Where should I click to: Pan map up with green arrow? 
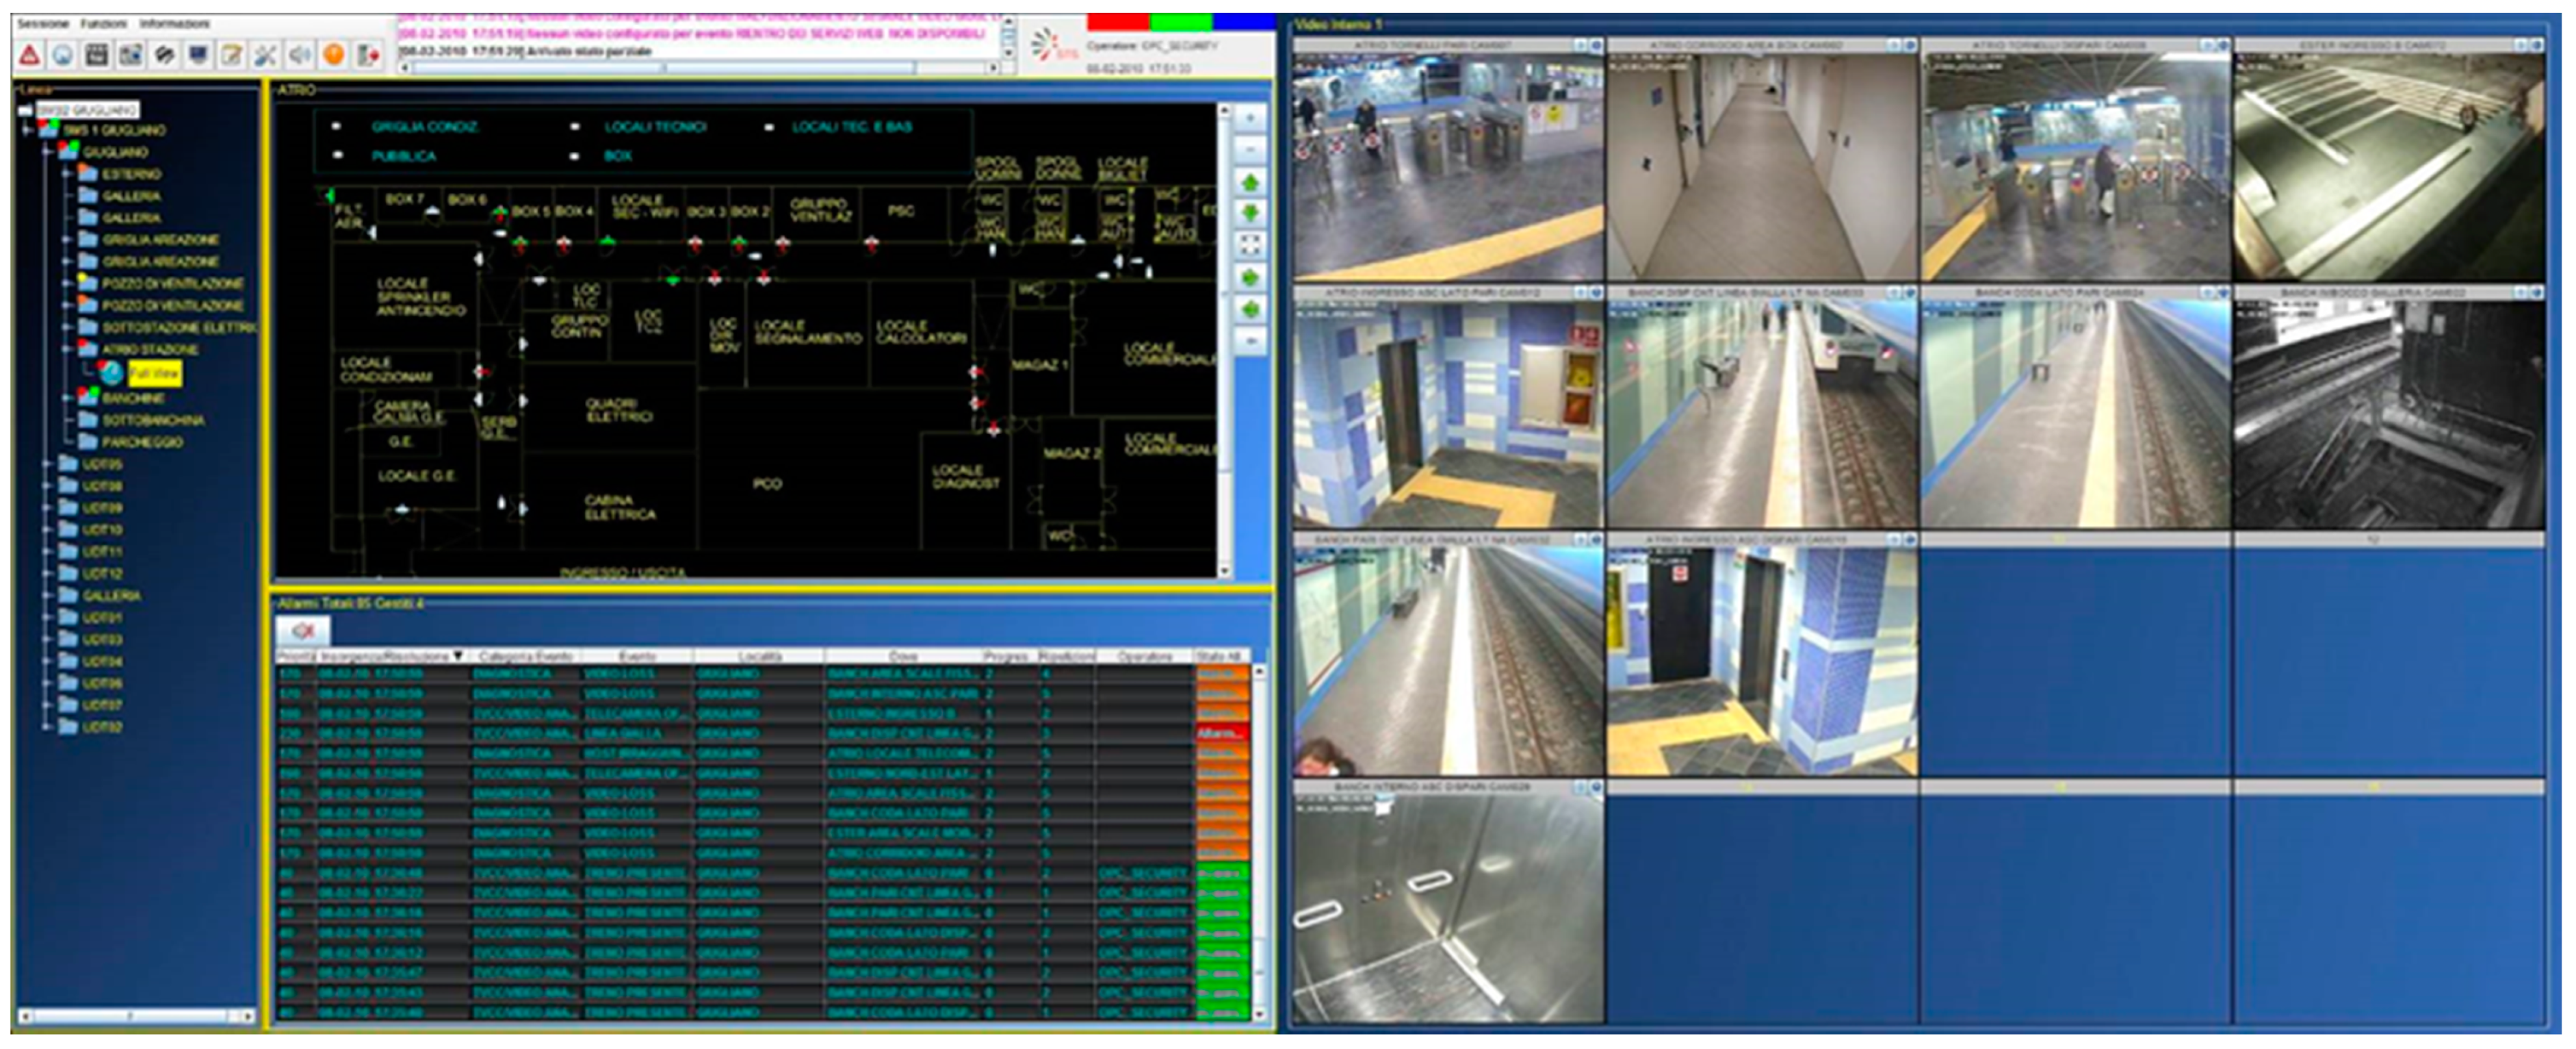coord(1250,182)
